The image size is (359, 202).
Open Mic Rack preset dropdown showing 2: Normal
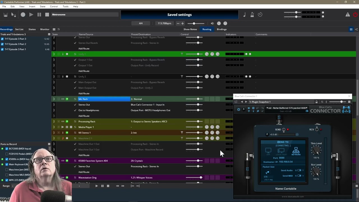(x=155, y=99)
